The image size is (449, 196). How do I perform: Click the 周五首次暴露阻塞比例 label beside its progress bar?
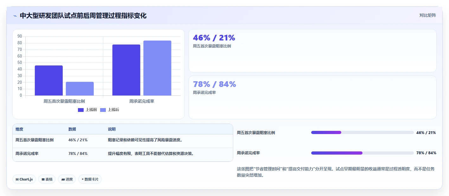pos(256,133)
